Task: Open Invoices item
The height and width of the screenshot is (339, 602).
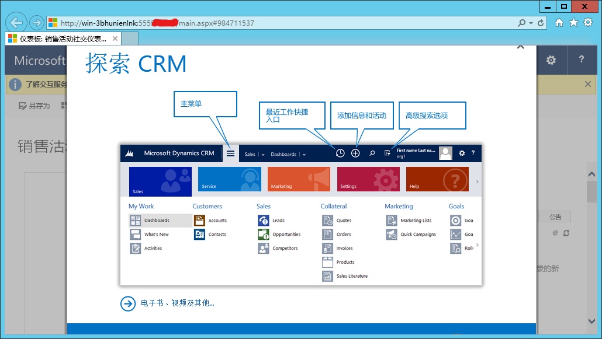Action: pos(337,248)
